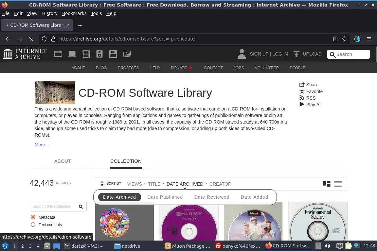Viewport: 377px width, 251px height.
Task: Open the Environmental Science CD thumbnail
Action: point(318,221)
